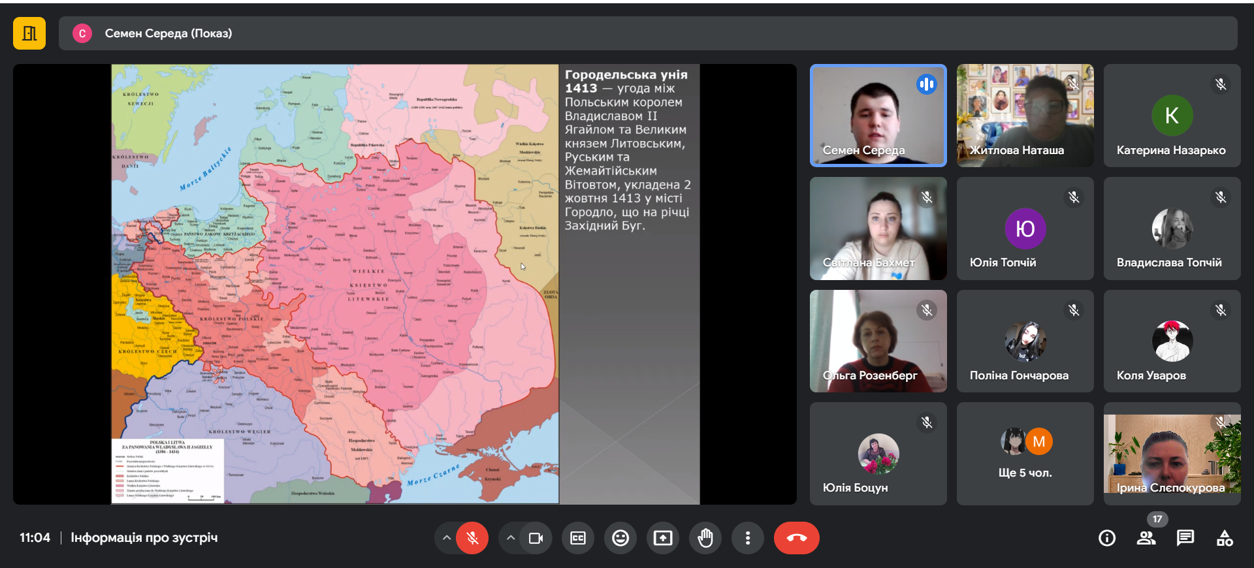Open 'Інформація про зустріч' meeting info
Image resolution: width=1254 pixels, height=568 pixels.
click(144, 538)
